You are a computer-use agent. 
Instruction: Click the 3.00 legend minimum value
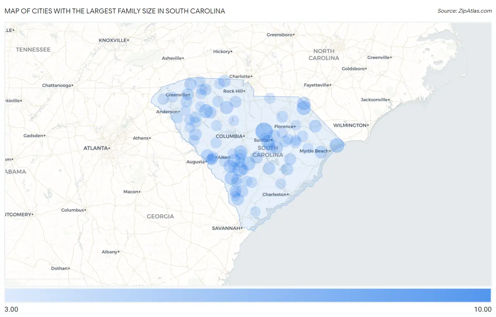tap(11, 309)
